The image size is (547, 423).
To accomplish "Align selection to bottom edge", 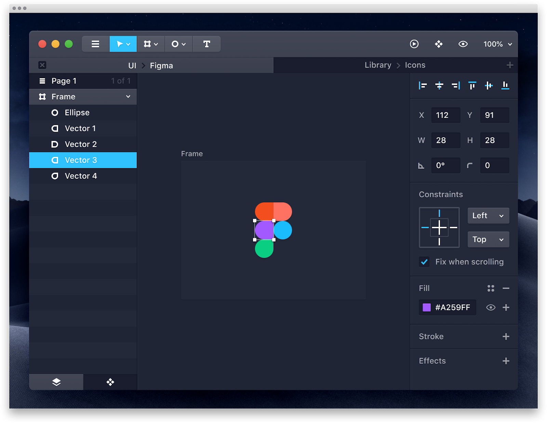I will pyautogui.click(x=505, y=85).
